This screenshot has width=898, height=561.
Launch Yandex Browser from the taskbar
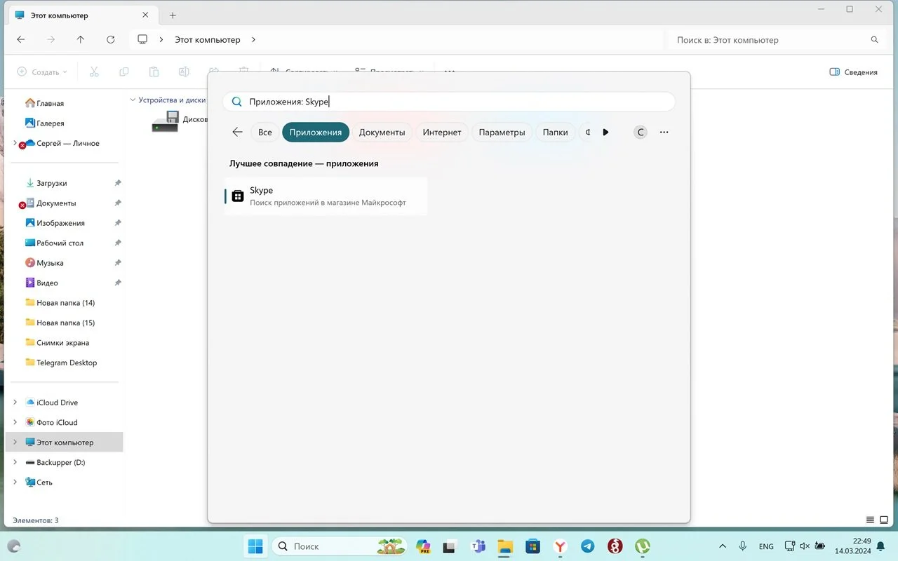pos(561,546)
